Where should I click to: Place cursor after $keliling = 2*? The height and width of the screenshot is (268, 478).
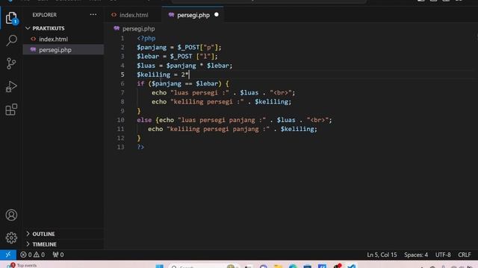click(189, 74)
